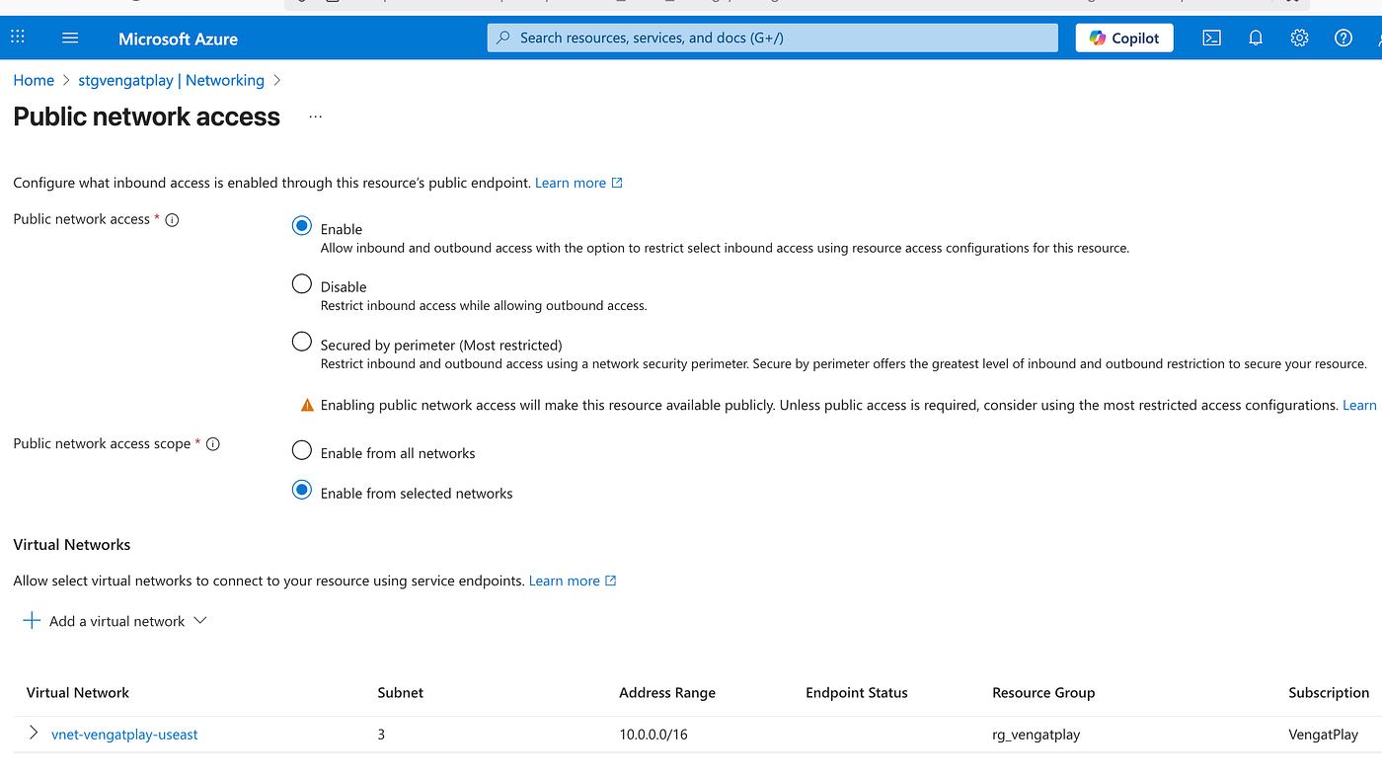Select the Disable radio button
The image size is (1382, 777).
[302, 284]
